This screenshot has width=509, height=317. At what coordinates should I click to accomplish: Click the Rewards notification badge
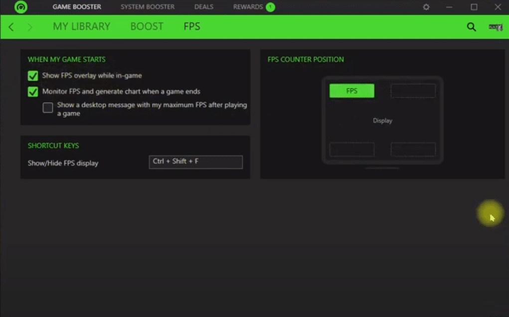click(x=270, y=7)
